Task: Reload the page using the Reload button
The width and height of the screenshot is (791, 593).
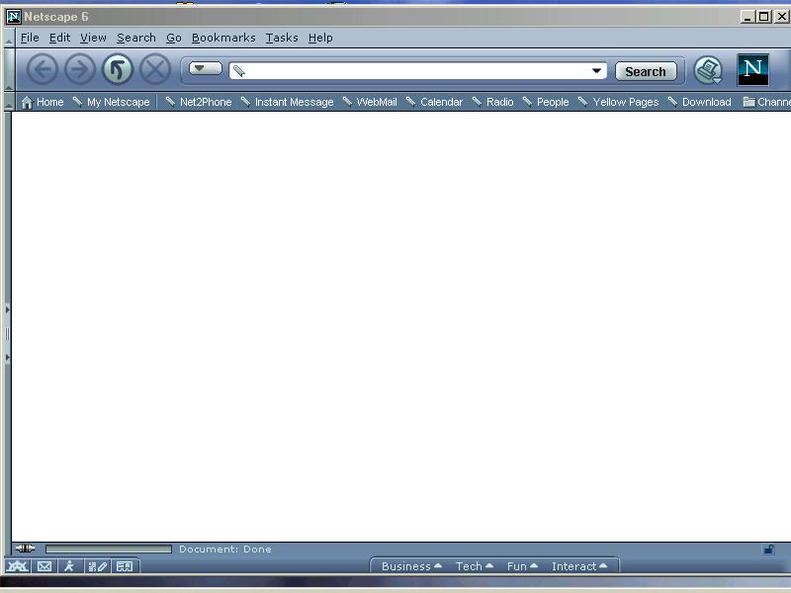Action: point(118,69)
